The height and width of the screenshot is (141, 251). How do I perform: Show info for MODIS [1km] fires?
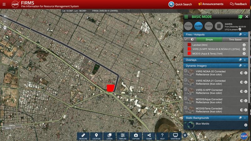coord(244,54)
